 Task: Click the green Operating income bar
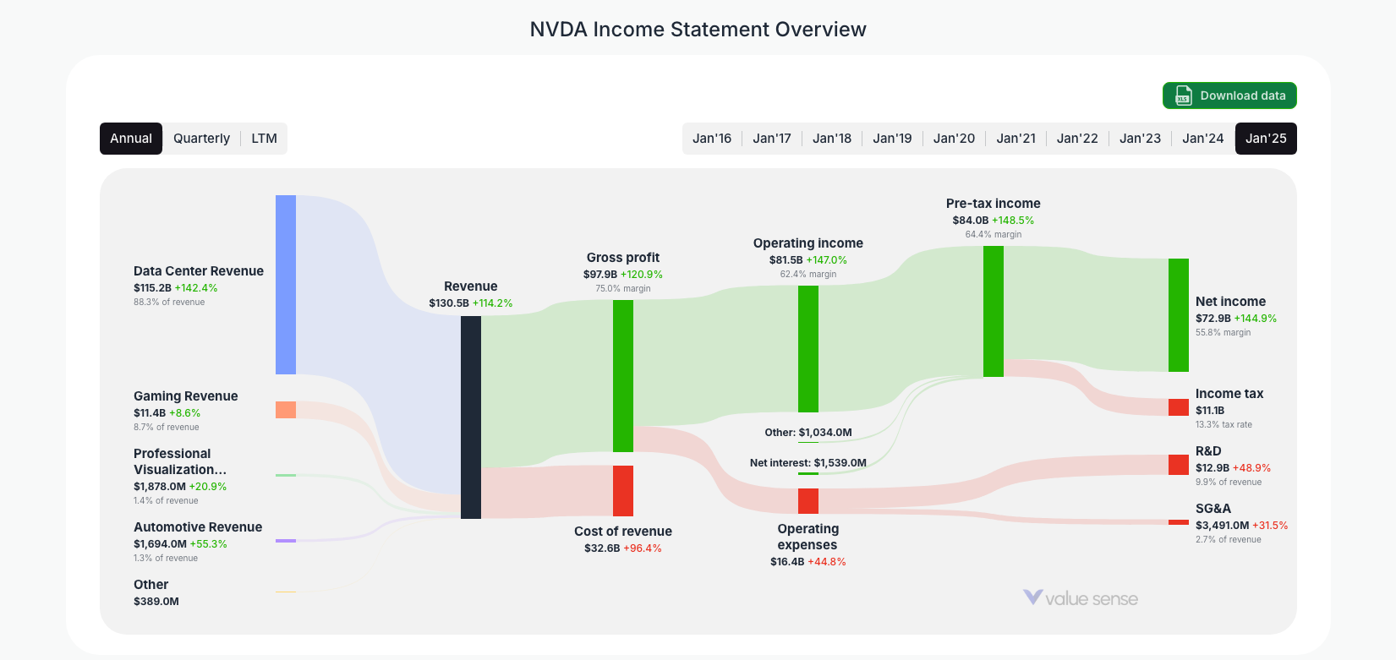808,349
